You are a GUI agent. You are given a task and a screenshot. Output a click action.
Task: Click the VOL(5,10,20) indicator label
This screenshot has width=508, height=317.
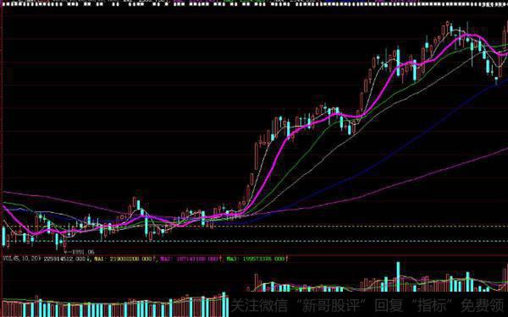pyautogui.click(x=22, y=259)
